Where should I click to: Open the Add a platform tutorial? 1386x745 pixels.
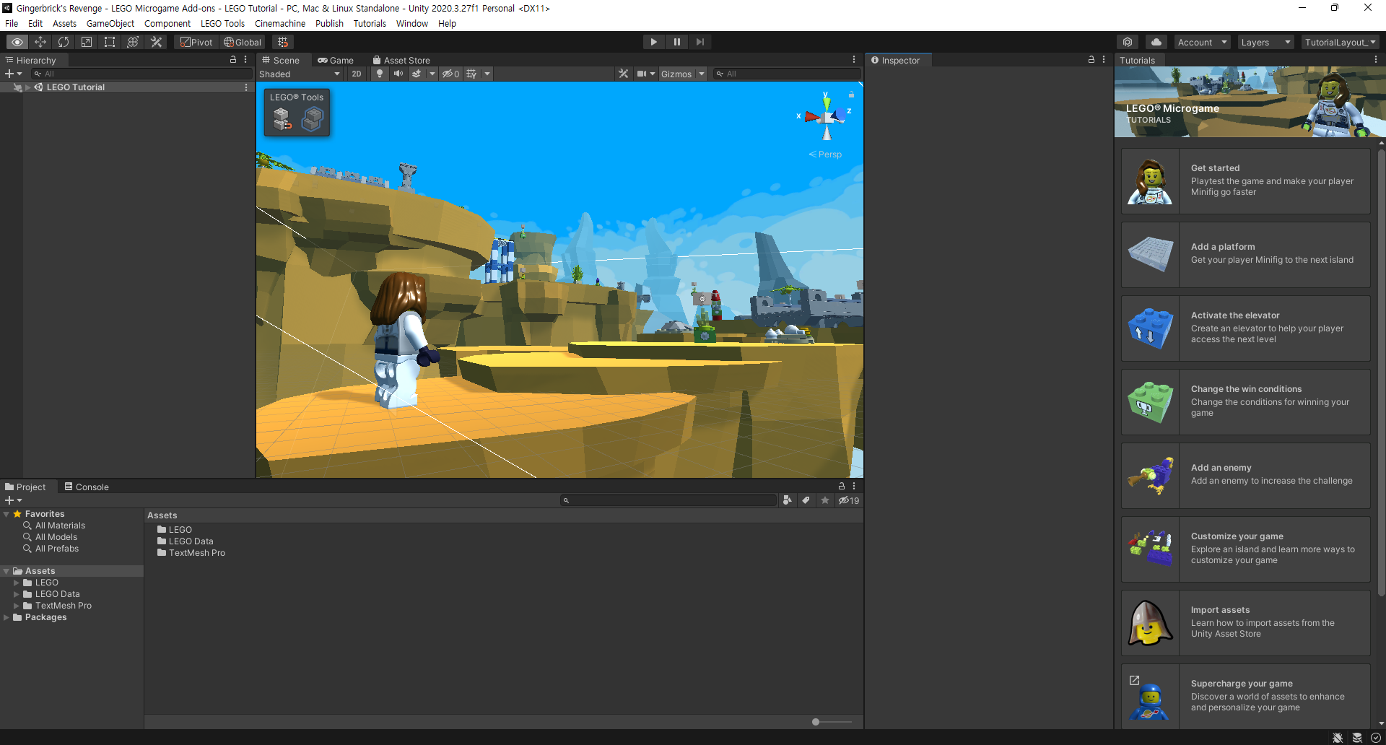pyautogui.click(x=1246, y=255)
